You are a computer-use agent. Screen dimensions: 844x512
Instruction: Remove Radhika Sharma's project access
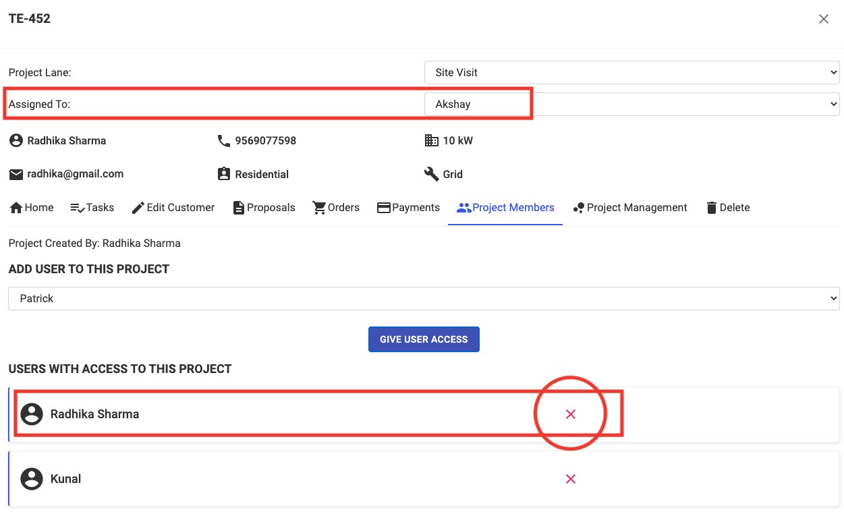pyautogui.click(x=570, y=414)
